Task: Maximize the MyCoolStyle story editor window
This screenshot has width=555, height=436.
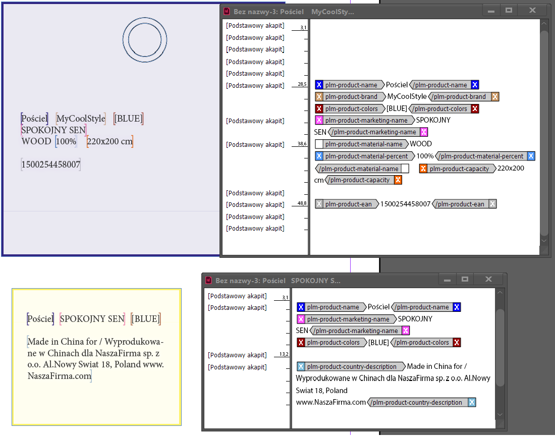Action: point(509,11)
